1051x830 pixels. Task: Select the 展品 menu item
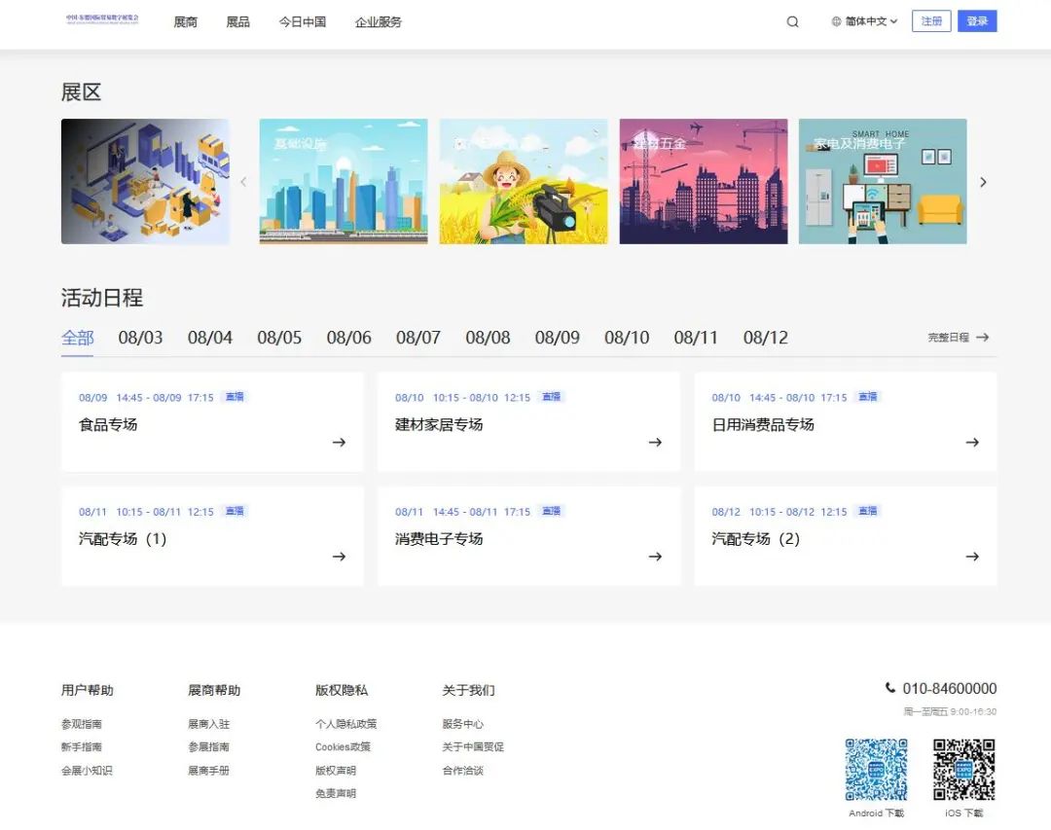click(x=237, y=21)
